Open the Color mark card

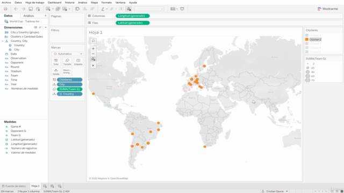pyautogui.click(x=56, y=62)
